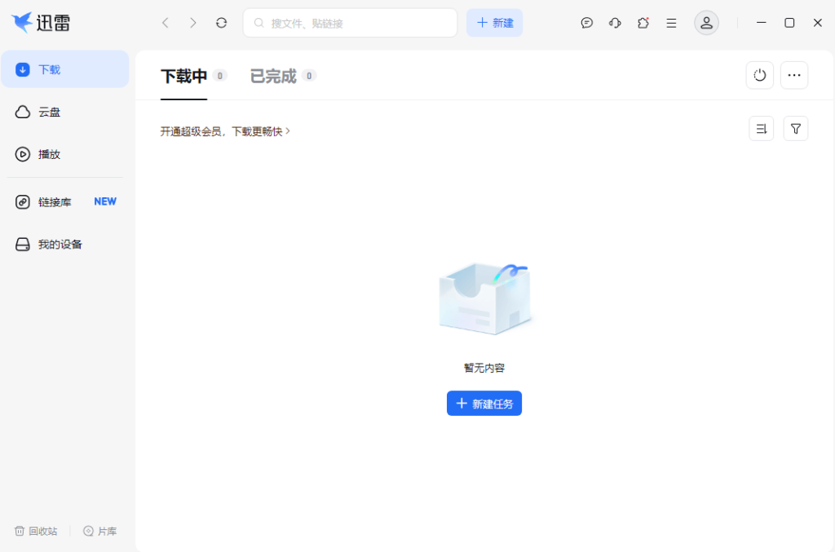Open 回收站 recycle bin

[x=36, y=531]
